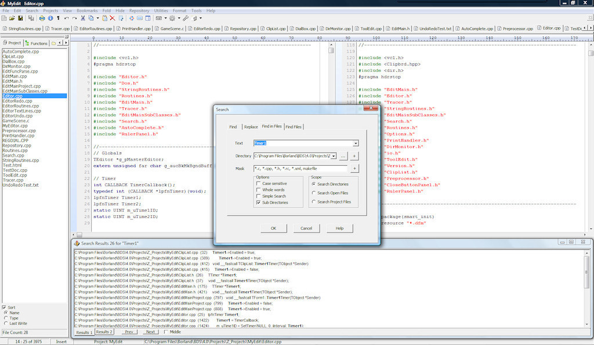The height and width of the screenshot is (345, 594).
Task: Open the Bookmarks menu
Action: [87, 10]
